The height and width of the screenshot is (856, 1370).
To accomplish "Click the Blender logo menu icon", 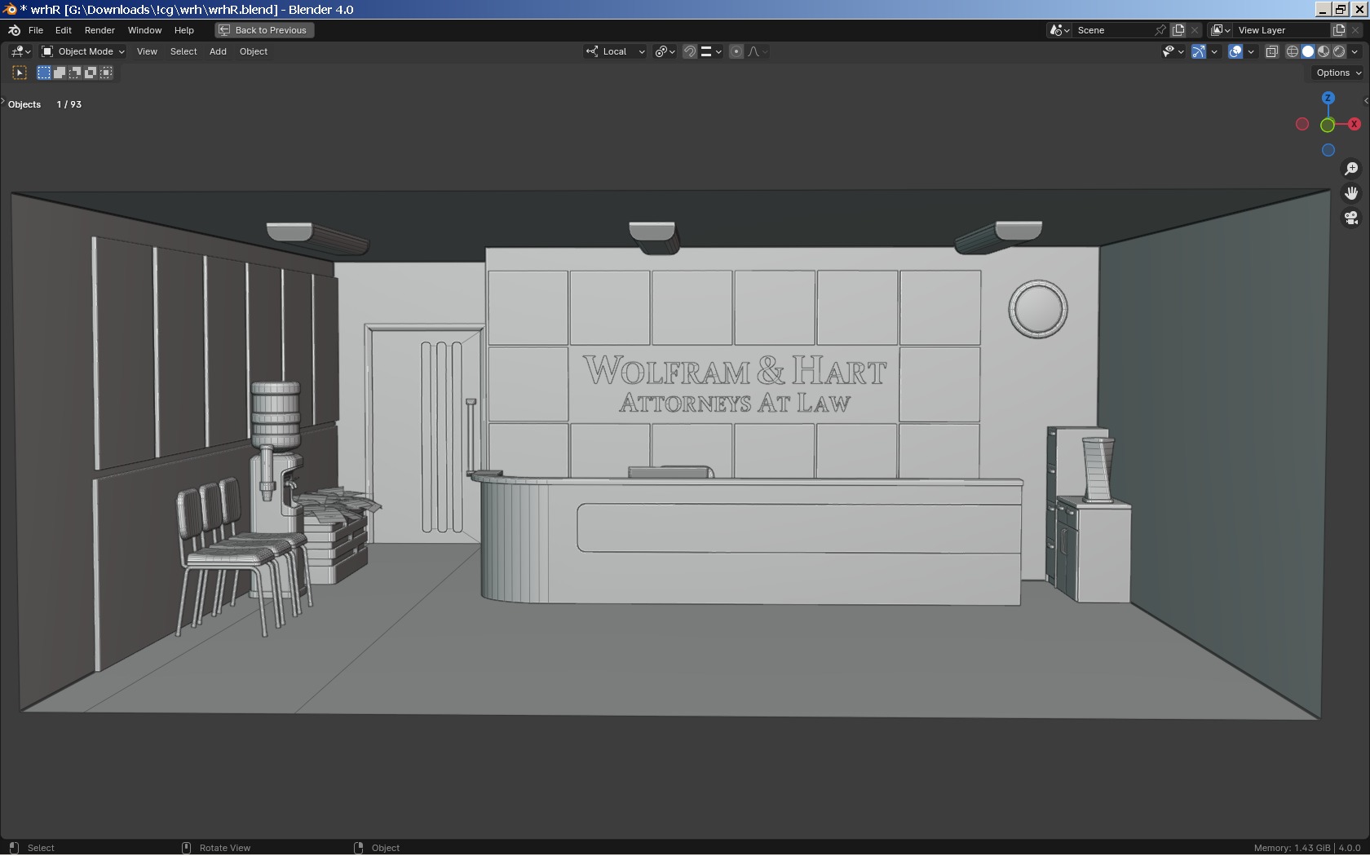I will [x=14, y=30].
